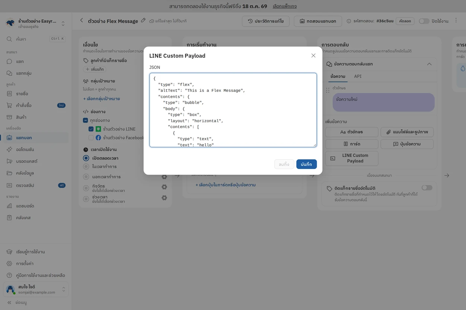Viewport: 466px width, 310px height.
Task: Go back using the arrow beside ตัวอย่าง Flex Message
Action: pyautogui.click(x=82, y=20)
